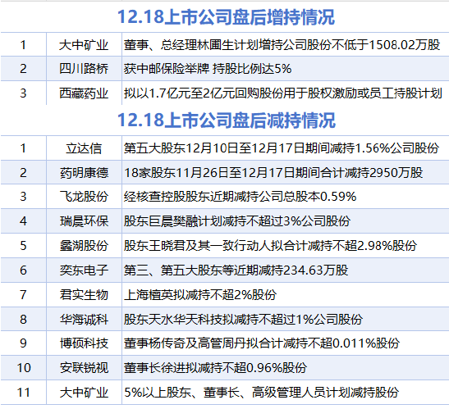Click the heading 12.18上市公司盘后减持情况
The height and width of the screenshot is (409, 449).
click(227, 120)
